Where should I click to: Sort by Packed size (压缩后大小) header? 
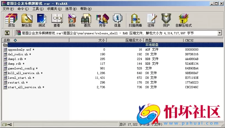tap(125, 40)
